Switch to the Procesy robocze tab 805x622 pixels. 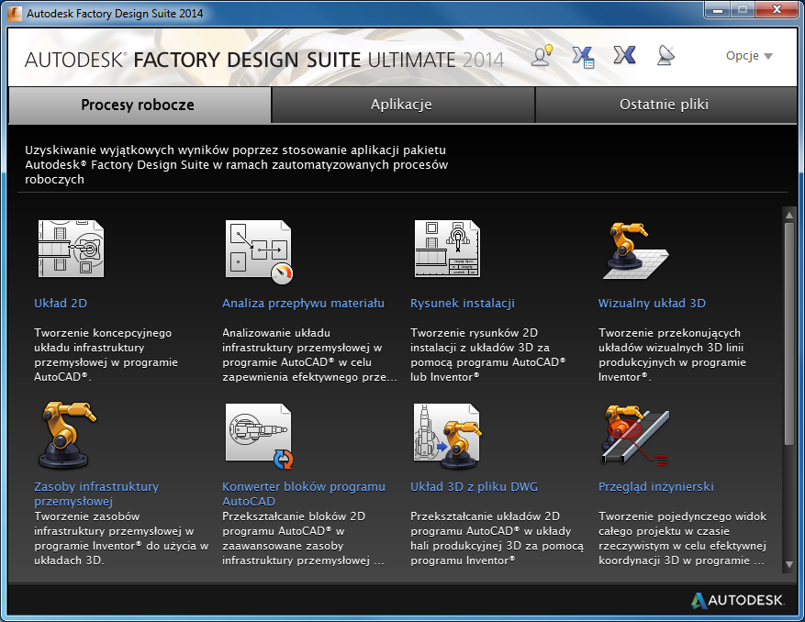click(140, 105)
